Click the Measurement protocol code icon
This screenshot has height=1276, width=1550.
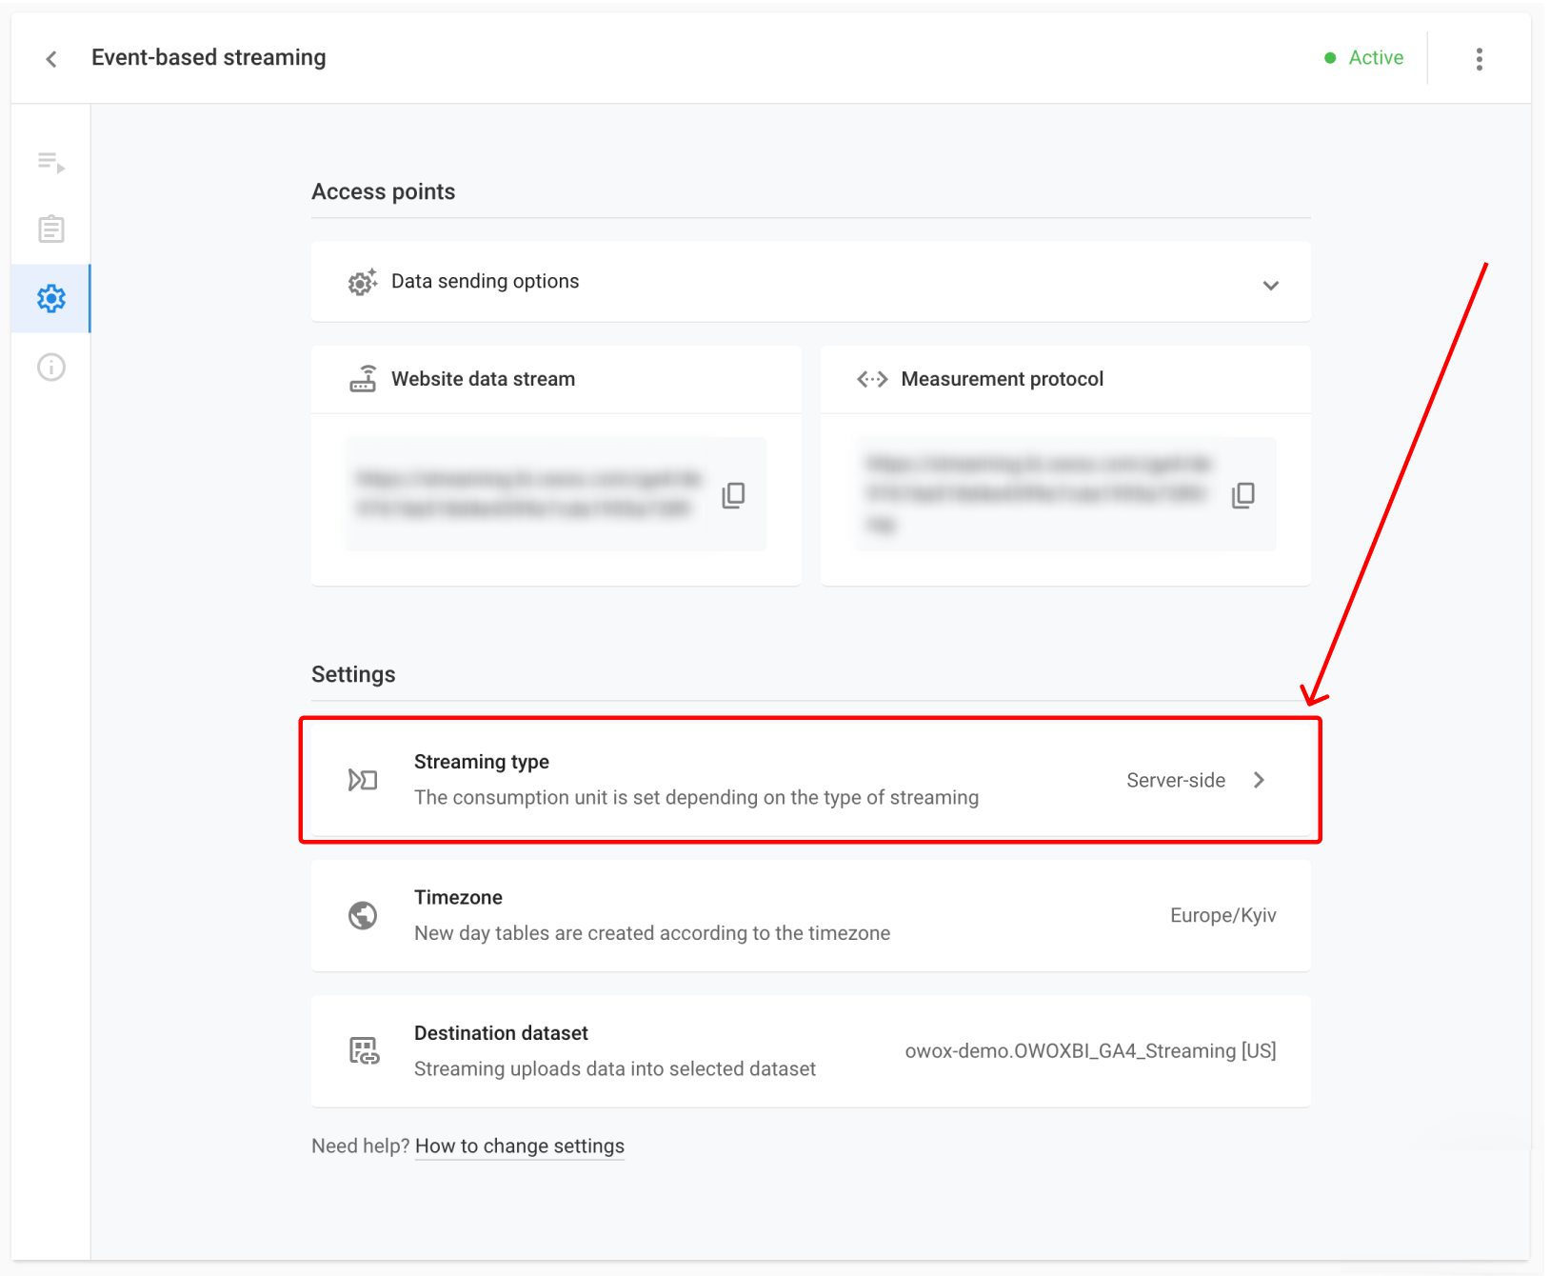[871, 378]
